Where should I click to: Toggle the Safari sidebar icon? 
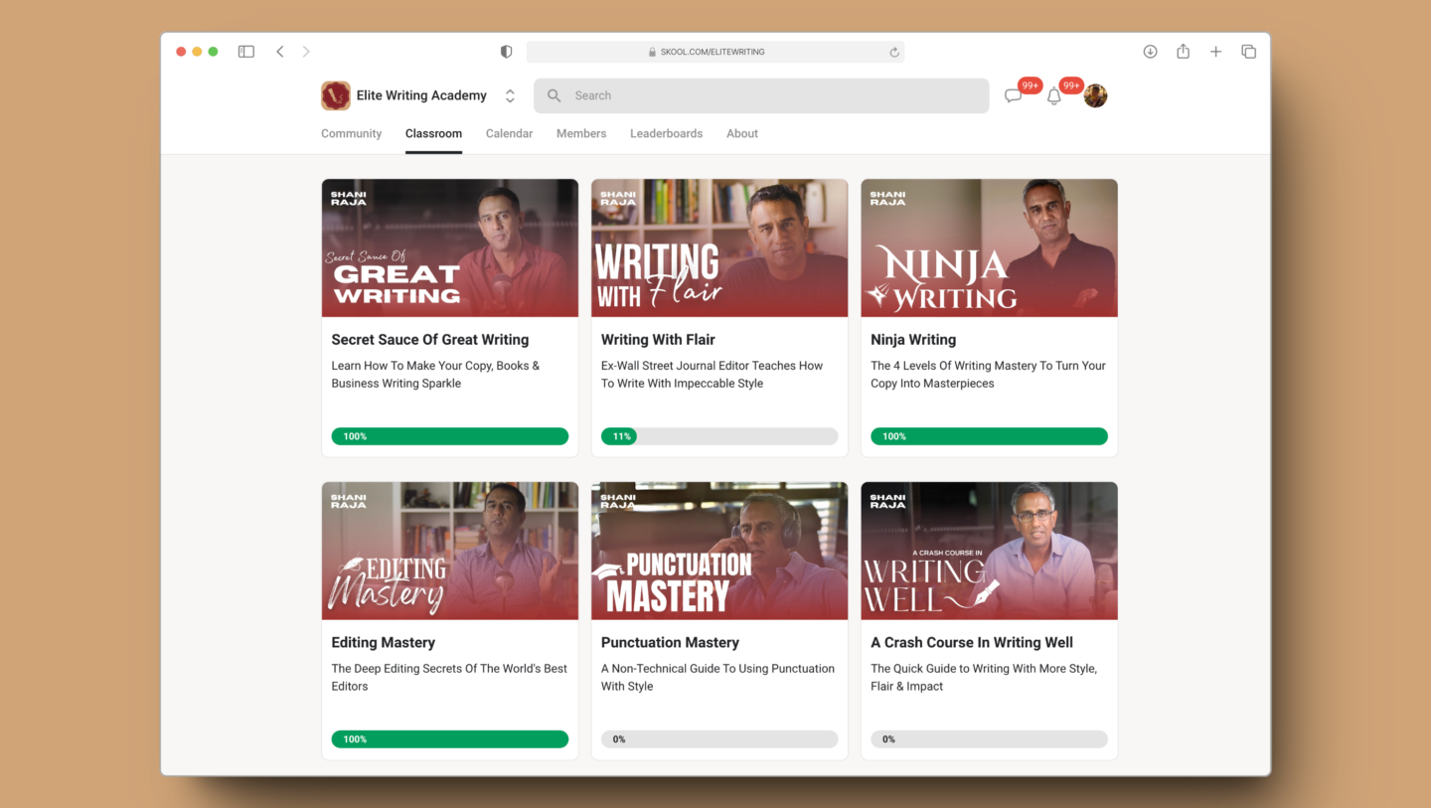click(245, 51)
